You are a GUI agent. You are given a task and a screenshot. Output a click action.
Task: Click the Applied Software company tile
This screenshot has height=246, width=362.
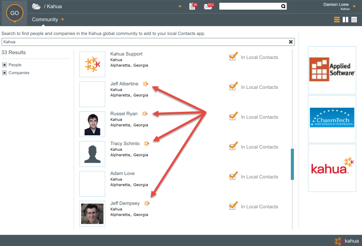point(332,70)
